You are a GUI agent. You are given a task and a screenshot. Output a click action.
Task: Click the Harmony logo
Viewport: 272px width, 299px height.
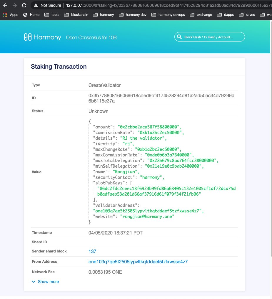click(43, 37)
